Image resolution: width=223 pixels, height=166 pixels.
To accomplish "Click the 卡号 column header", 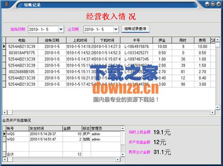I will 136,40.
